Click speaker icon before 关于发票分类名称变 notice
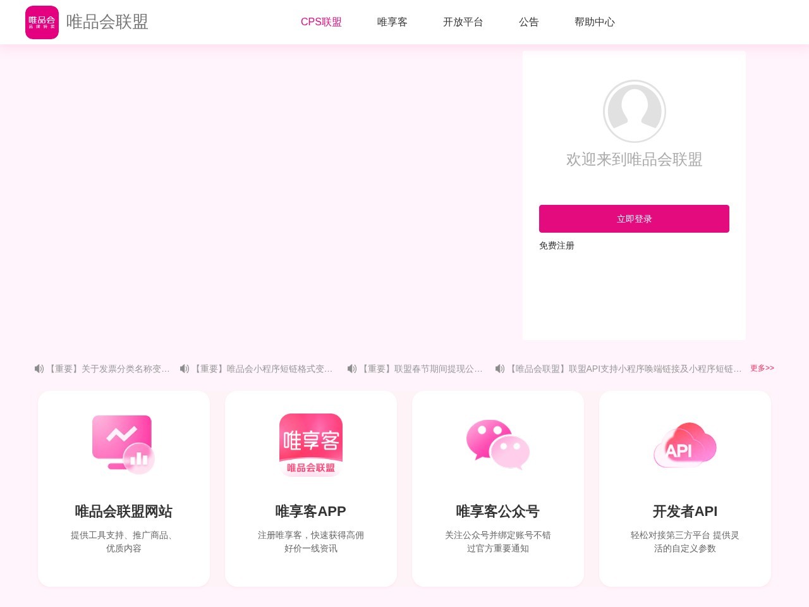 click(x=39, y=369)
